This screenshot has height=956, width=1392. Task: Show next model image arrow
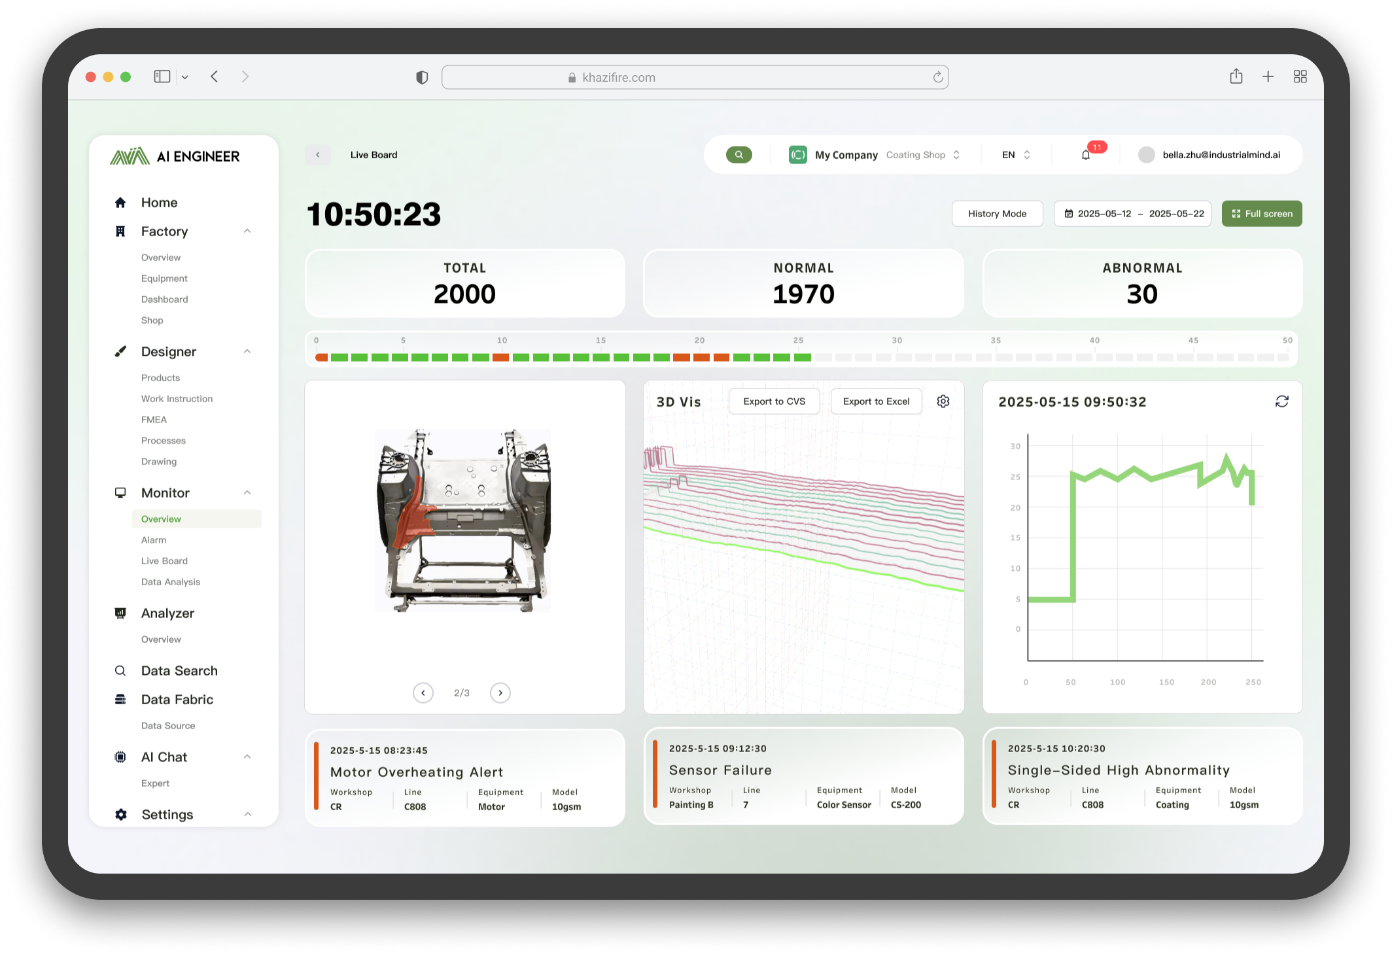tap(500, 692)
